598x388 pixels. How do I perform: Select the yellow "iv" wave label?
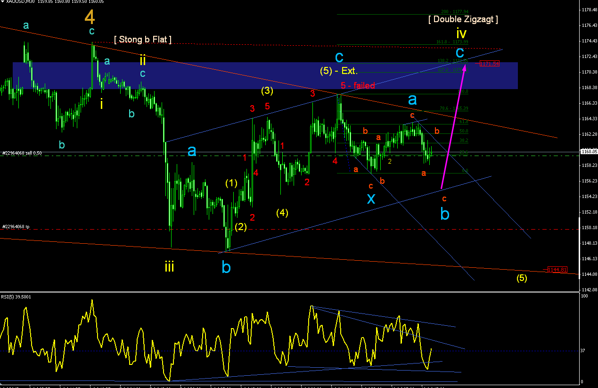coord(461,33)
